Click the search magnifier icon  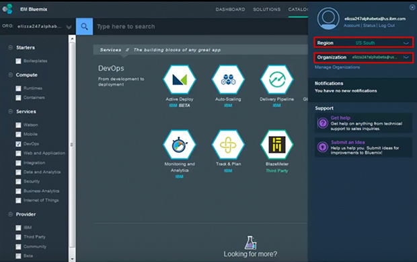click(84, 26)
